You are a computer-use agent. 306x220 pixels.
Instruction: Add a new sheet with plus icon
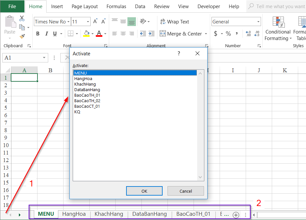click(236, 215)
